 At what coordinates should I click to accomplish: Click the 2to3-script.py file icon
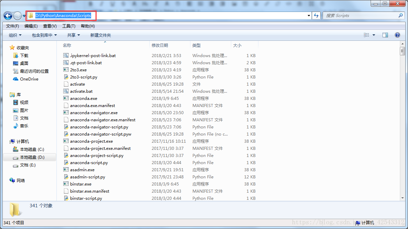pyautogui.click(x=66, y=77)
